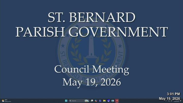Open File Explorer folder icon
Viewport: 183px width, 103px height.
(x=104, y=101)
